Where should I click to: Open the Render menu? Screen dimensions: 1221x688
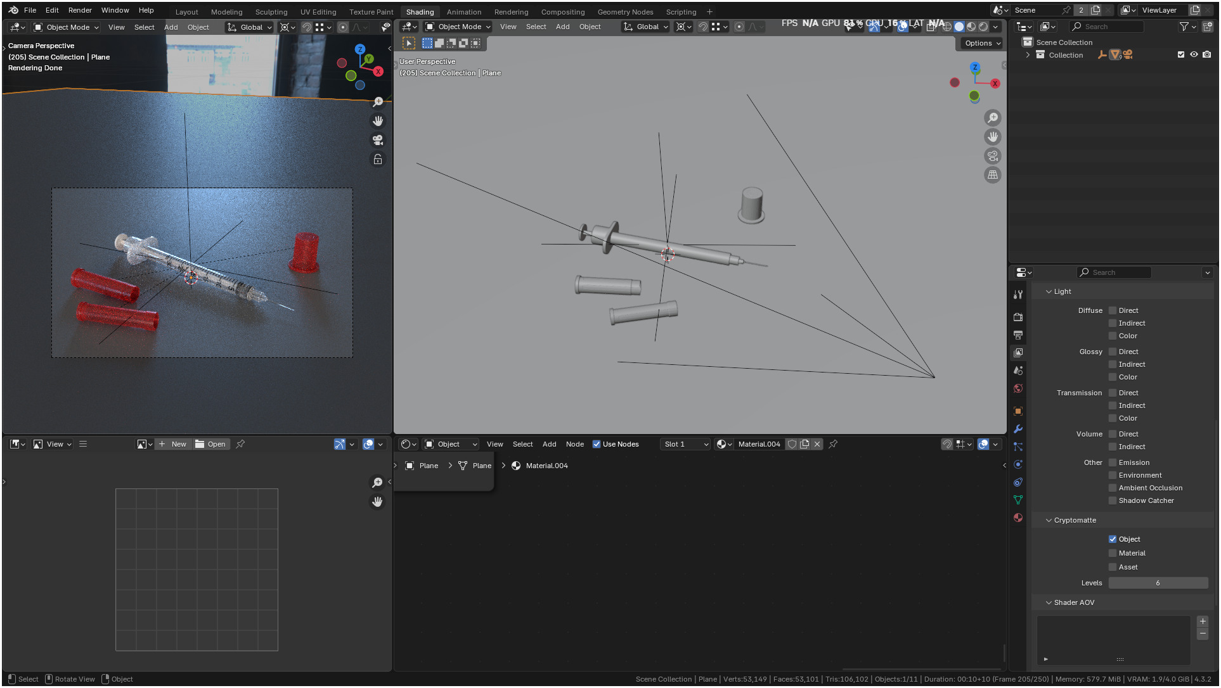(x=80, y=10)
